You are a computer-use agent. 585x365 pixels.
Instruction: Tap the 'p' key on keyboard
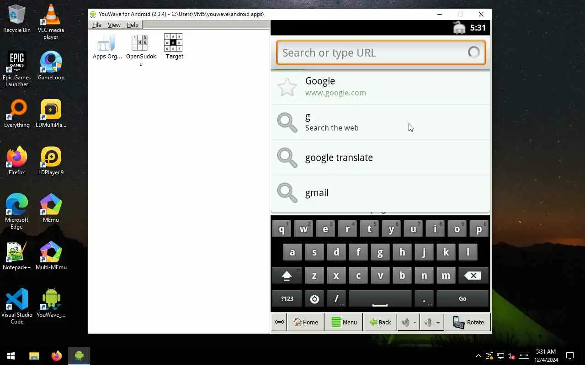tap(479, 229)
